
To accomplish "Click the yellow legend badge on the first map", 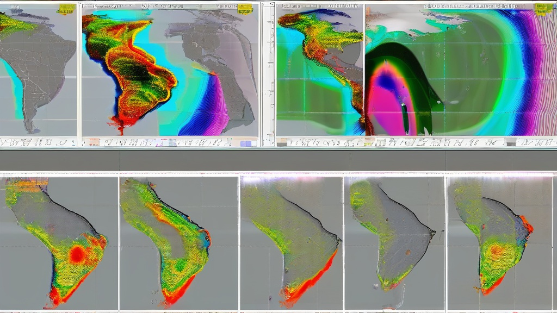I will 66,9.
